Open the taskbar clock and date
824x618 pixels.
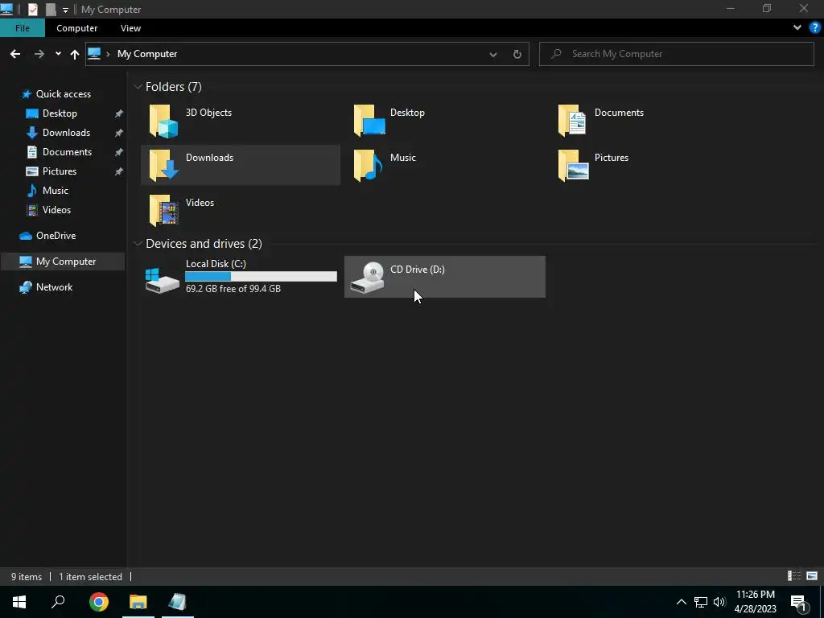coord(755,602)
